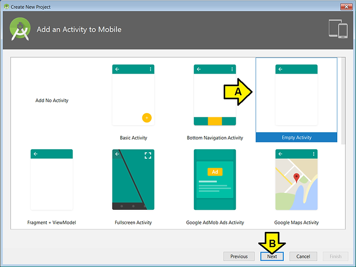Click the Next button
The width and height of the screenshot is (356, 267).
point(272,256)
